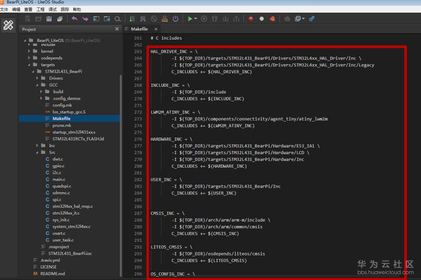Expand the osdepends folder

click(x=29, y=57)
